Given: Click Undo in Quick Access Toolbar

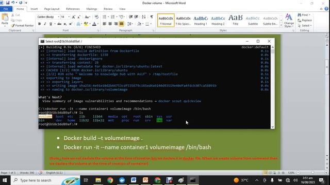Looking at the screenshot, I should [13, 3].
